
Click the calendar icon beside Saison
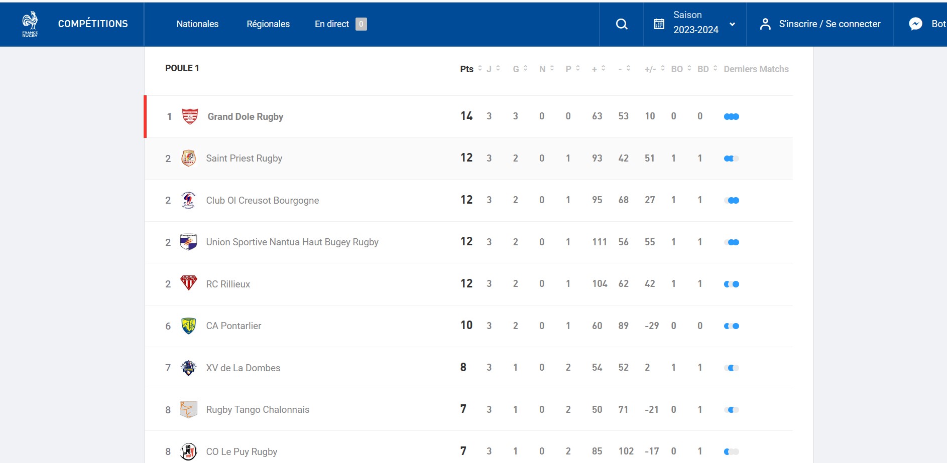(659, 24)
